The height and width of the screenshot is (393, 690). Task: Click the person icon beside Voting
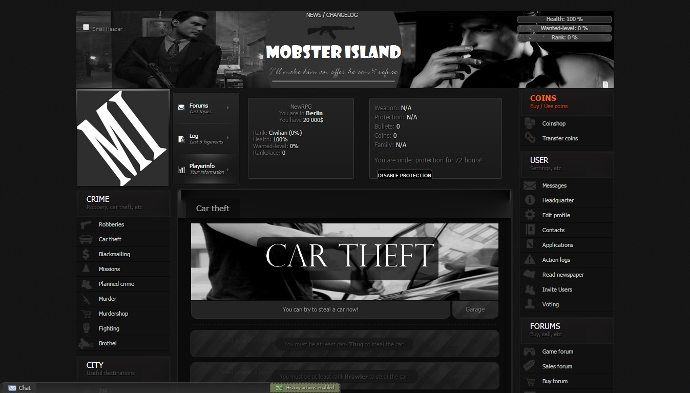point(530,304)
